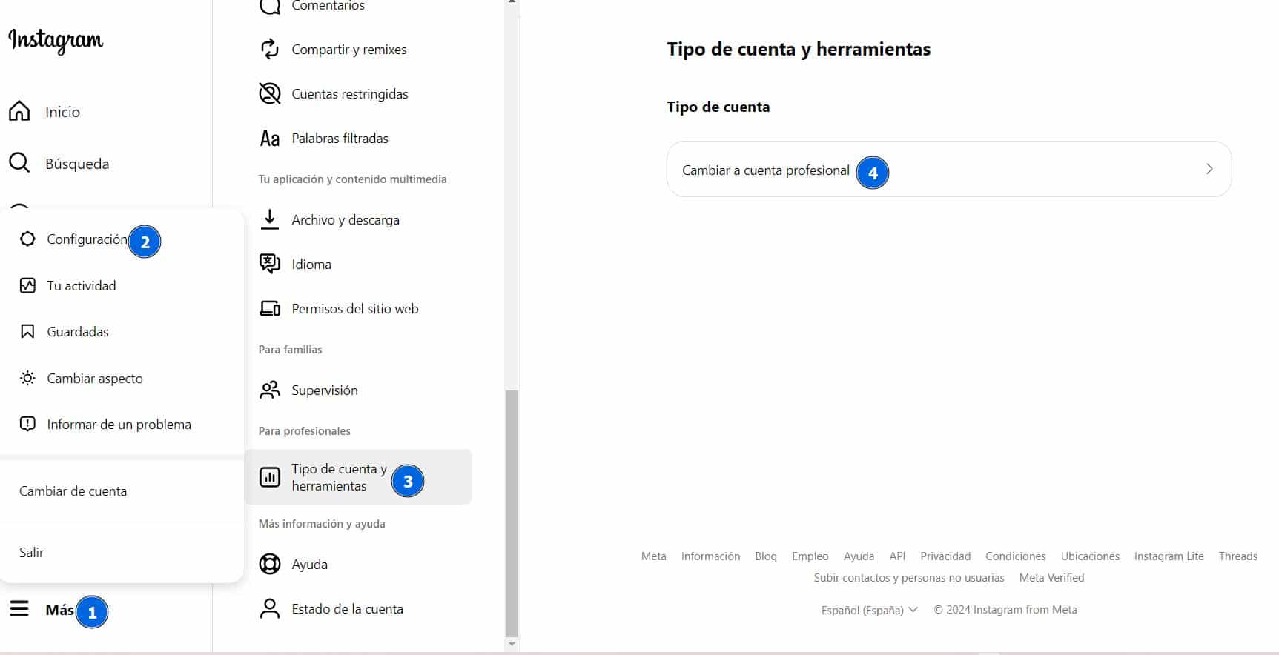Click the Supervisión people icon
This screenshot has width=1279, height=655.
point(270,390)
